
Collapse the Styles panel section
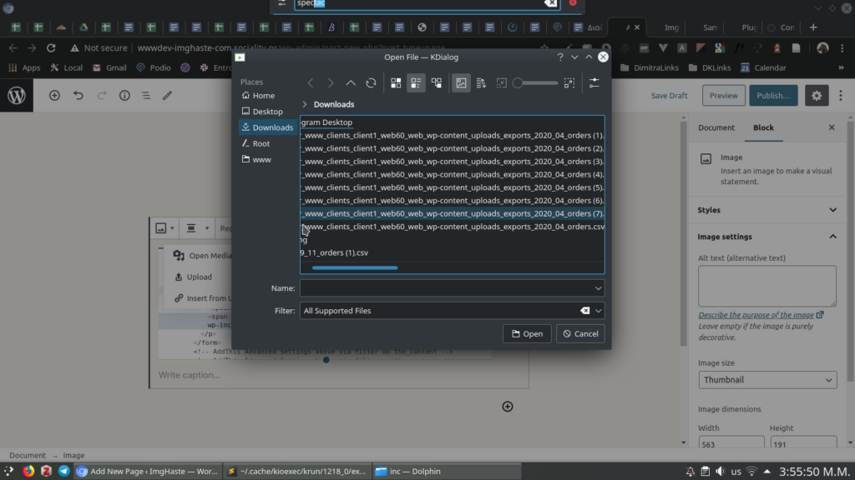point(832,210)
